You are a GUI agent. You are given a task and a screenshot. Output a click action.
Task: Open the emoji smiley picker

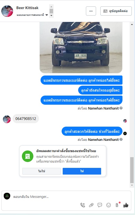coord(109,205)
